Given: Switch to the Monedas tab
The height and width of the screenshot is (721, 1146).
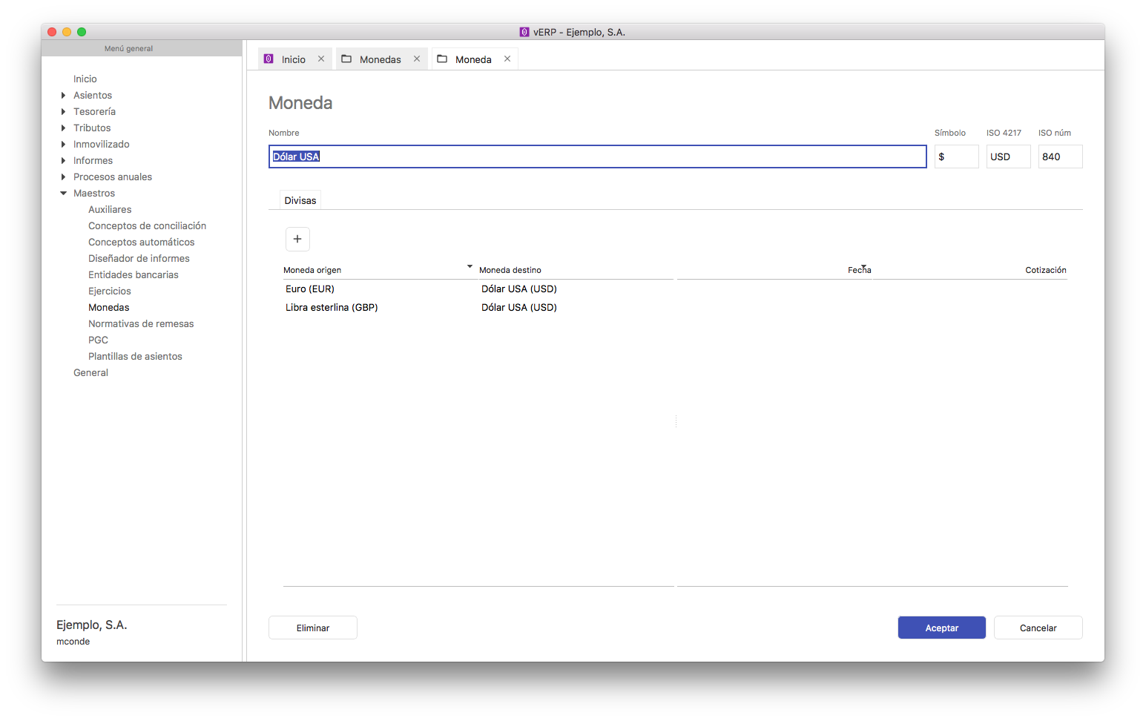Looking at the screenshot, I should tap(380, 59).
